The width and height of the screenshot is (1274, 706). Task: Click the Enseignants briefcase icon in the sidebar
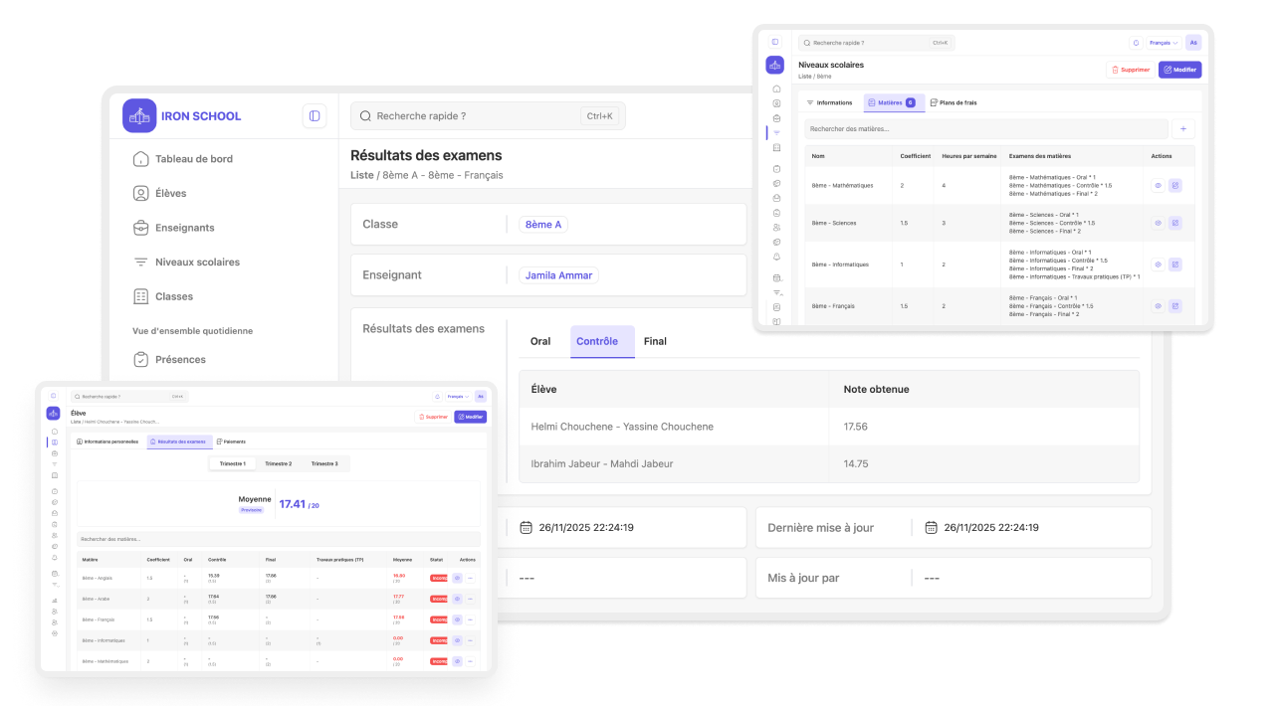140,228
